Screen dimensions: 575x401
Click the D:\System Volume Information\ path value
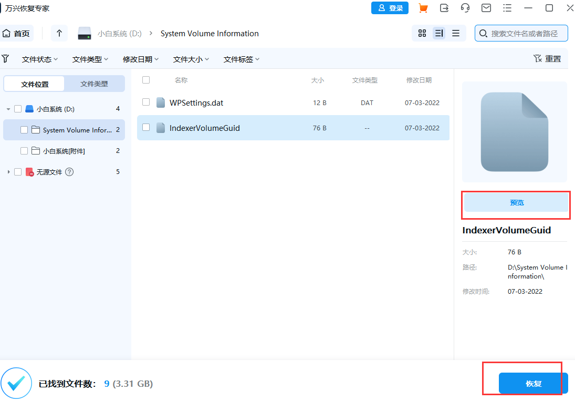(538, 272)
